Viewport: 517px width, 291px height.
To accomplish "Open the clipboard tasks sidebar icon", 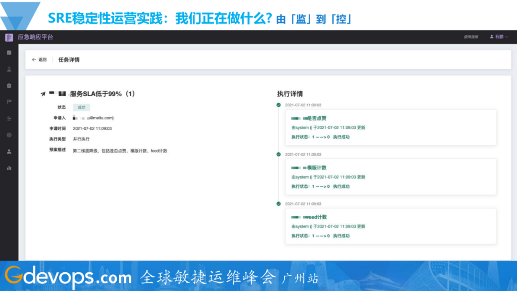I will 9,86.
